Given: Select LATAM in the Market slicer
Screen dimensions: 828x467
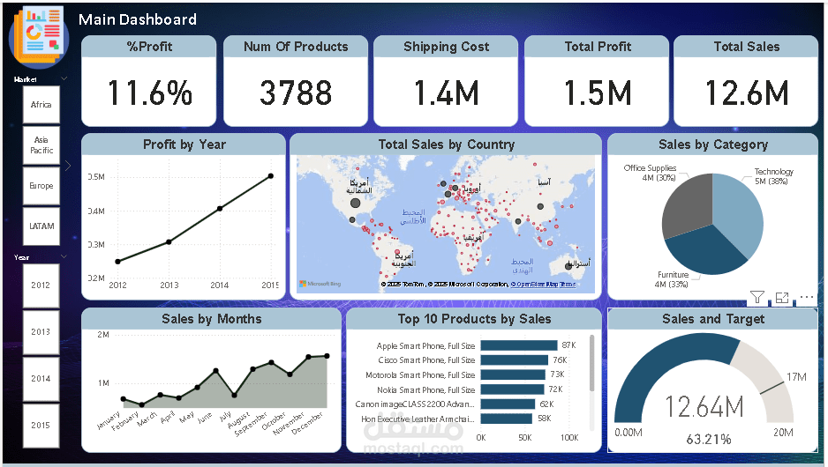Looking at the screenshot, I should (x=41, y=226).
